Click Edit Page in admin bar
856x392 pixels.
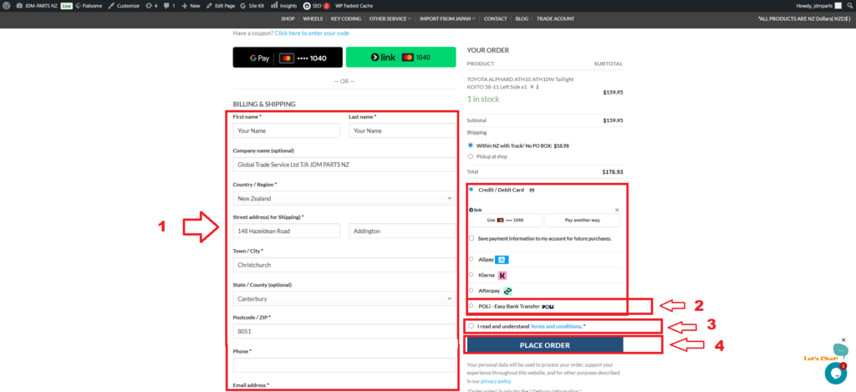[x=221, y=6]
